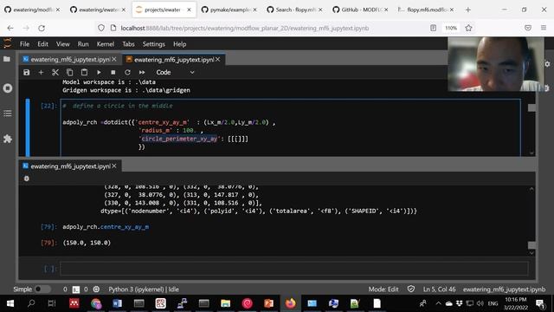The width and height of the screenshot is (554, 312).
Task: Open the File menu
Action: (x=24, y=44)
